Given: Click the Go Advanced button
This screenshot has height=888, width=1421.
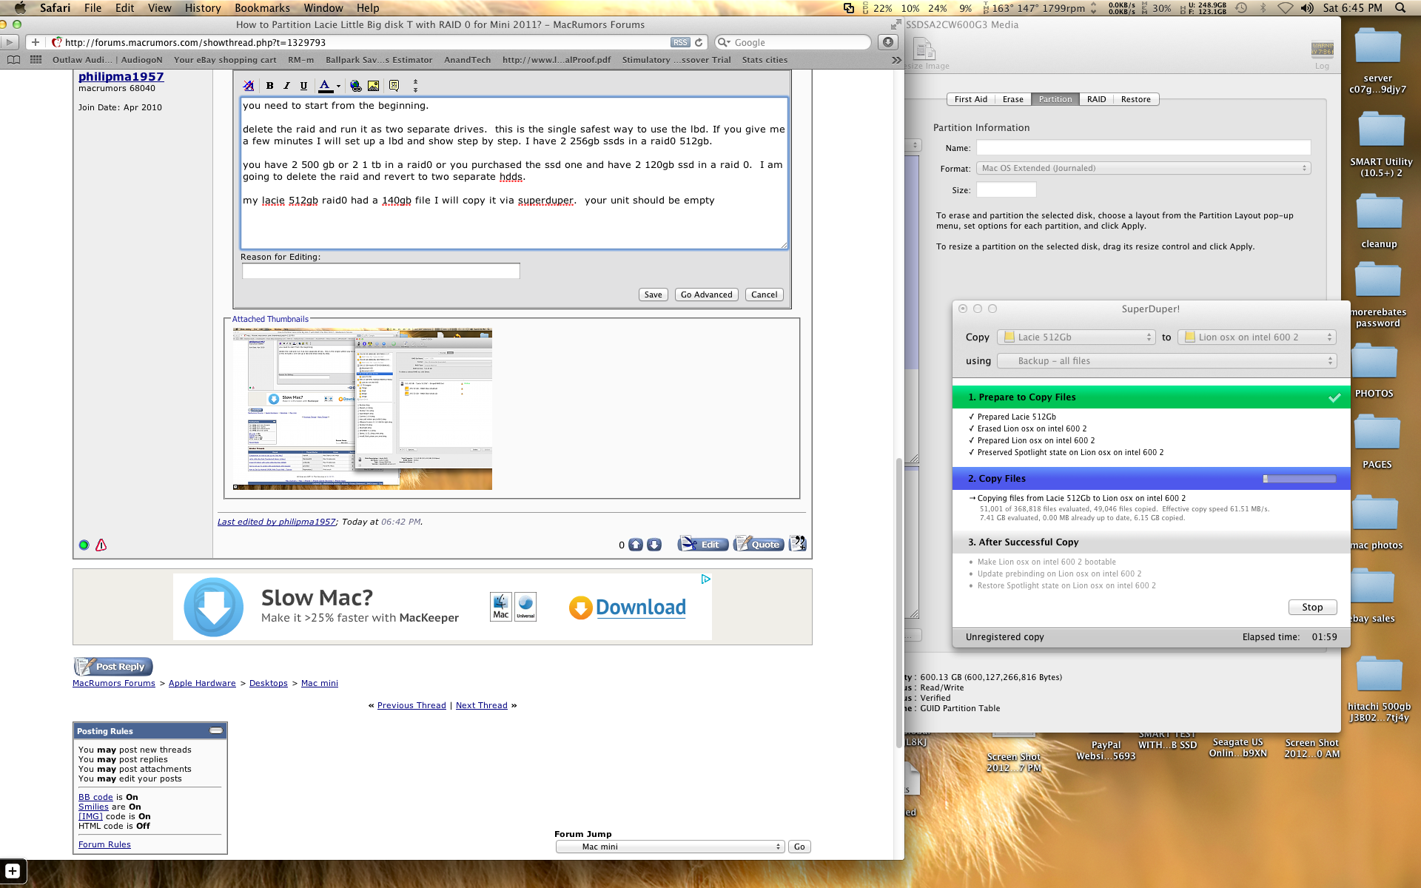Looking at the screenshot, I should pos(706,295).
